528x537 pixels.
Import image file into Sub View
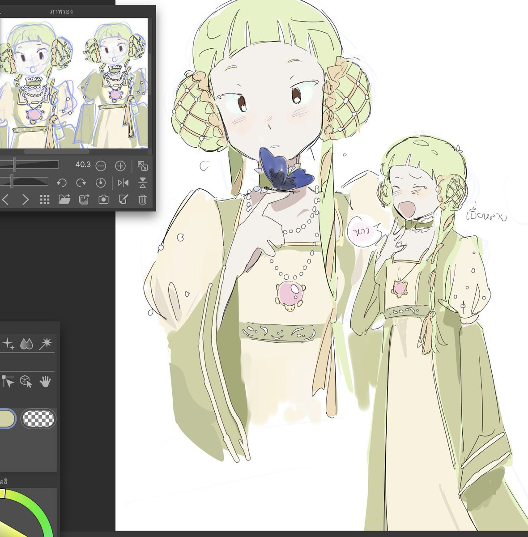64,200
